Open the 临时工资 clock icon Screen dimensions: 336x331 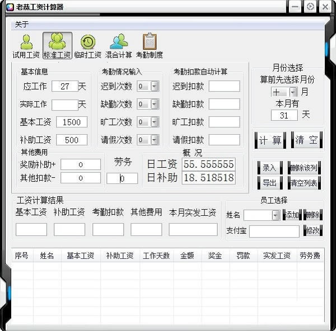coord(88,46)
